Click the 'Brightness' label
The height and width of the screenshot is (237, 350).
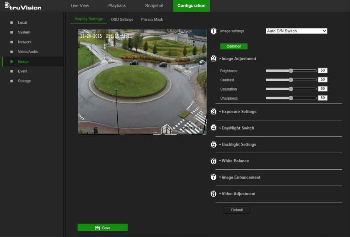click(x=229, y=71)
